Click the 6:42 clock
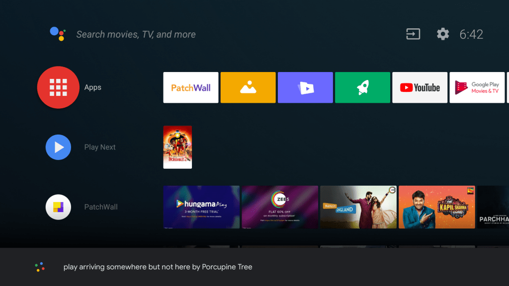 pyautogui.click(x=471, y=34)
